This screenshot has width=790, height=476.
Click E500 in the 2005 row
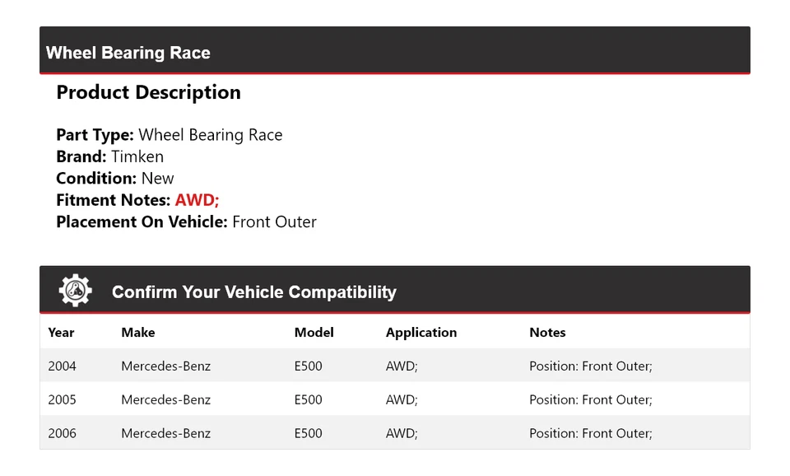tap(308, 400)
